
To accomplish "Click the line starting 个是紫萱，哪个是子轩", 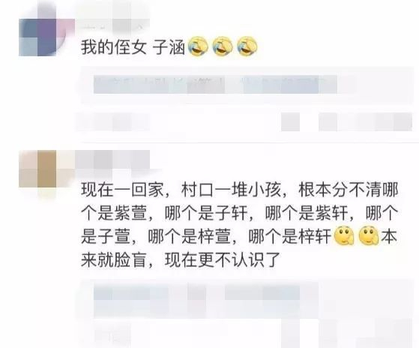I will pyautogui.click(x=240, y=214).
